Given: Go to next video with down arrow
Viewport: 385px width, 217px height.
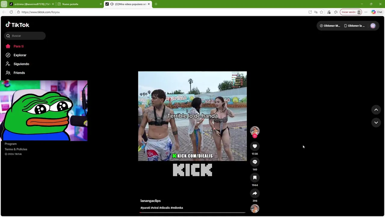Looking at the screenshot, I should pyautogui.click(x=376, y=122).
